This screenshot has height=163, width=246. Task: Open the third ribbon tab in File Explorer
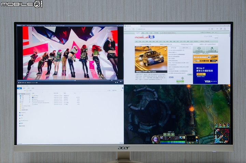click(29, 88)
